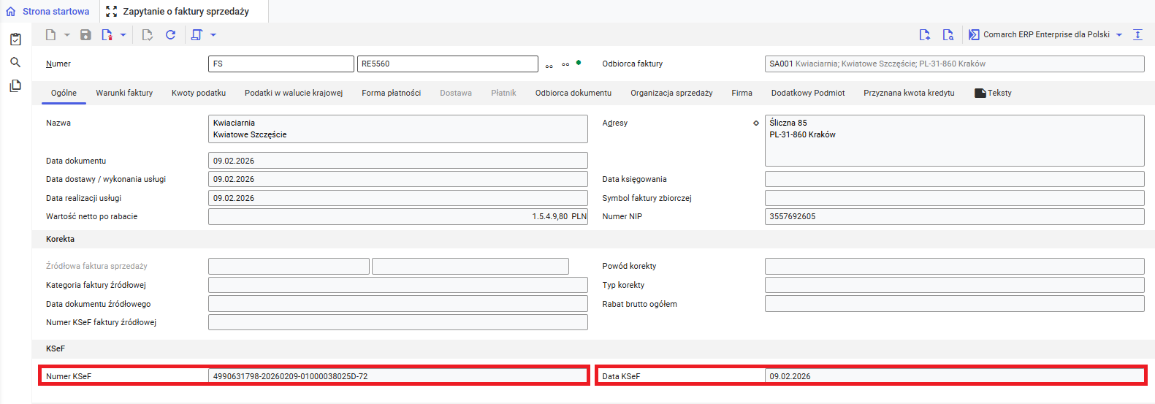Open the Forma płatności tab
Image resolution: width=1155 pixels, height=404 pixels.
pyautogui.click(x=391, y=93)
